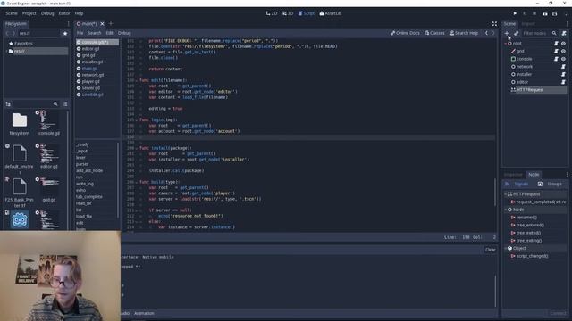
Task: Open Online Docs
Action: pyautogui.click(x=405, y=33)
